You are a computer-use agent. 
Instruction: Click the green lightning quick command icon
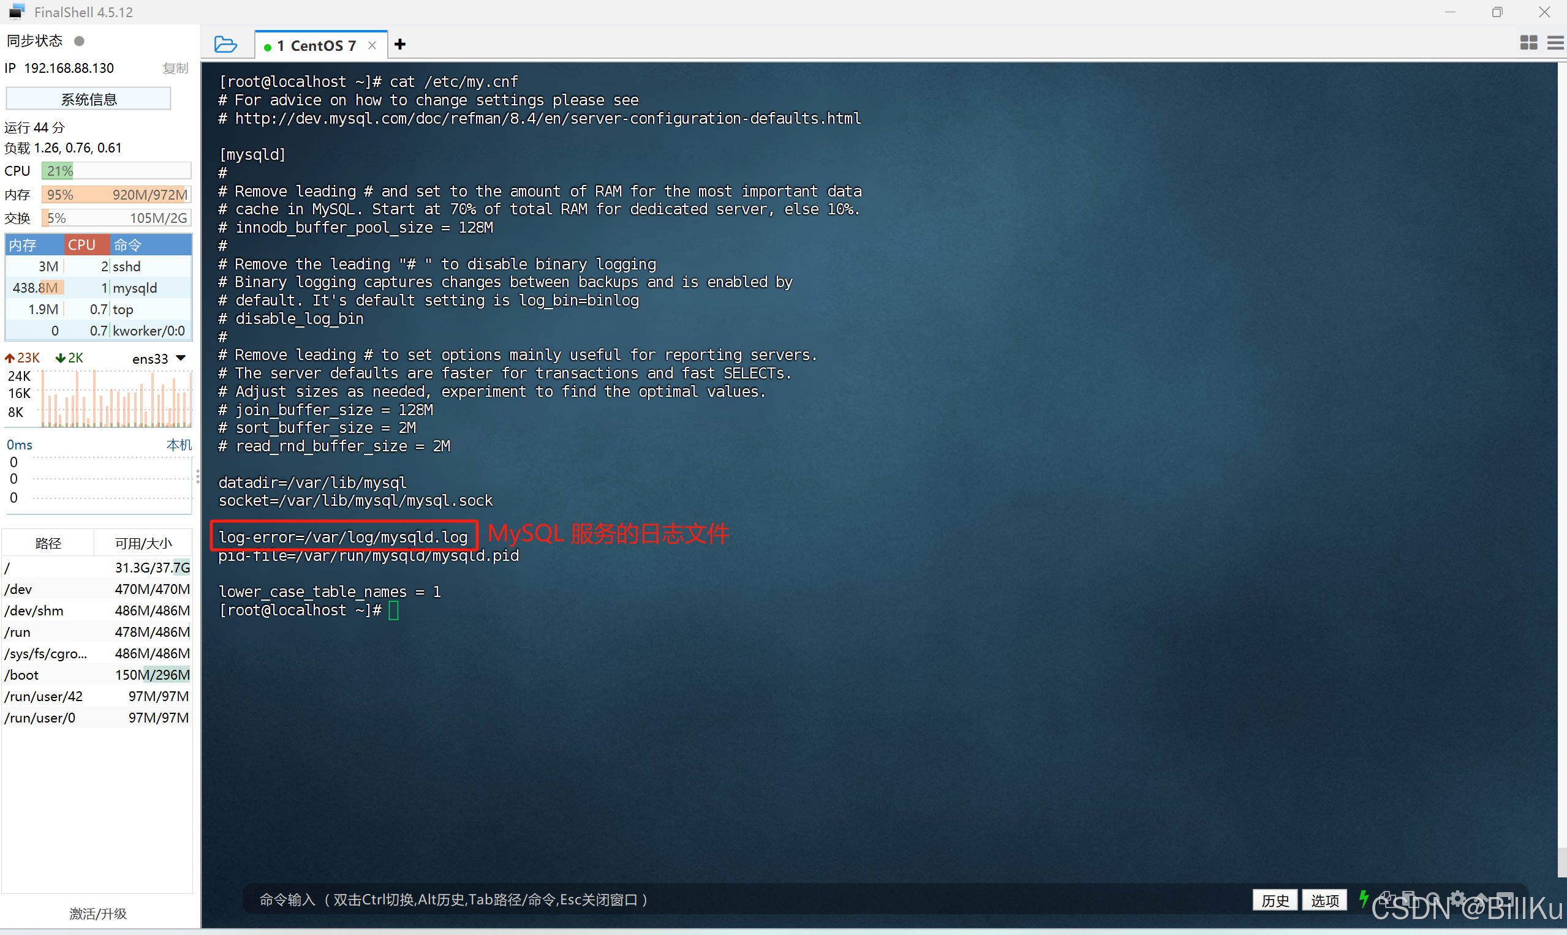[1364, 898]
